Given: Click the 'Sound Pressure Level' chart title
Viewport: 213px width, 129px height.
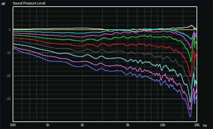Looking at the screenshot, I should (x=29, y=3).
